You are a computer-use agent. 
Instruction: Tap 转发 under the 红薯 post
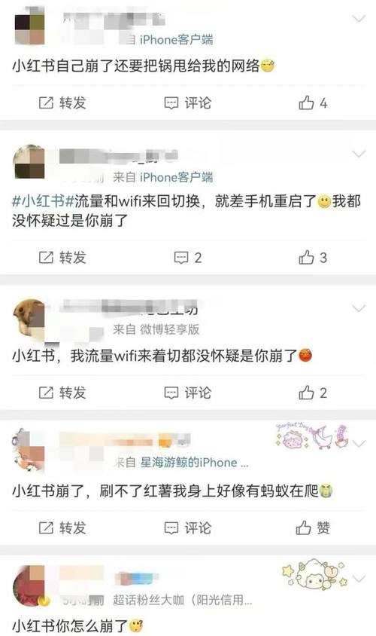62,527
